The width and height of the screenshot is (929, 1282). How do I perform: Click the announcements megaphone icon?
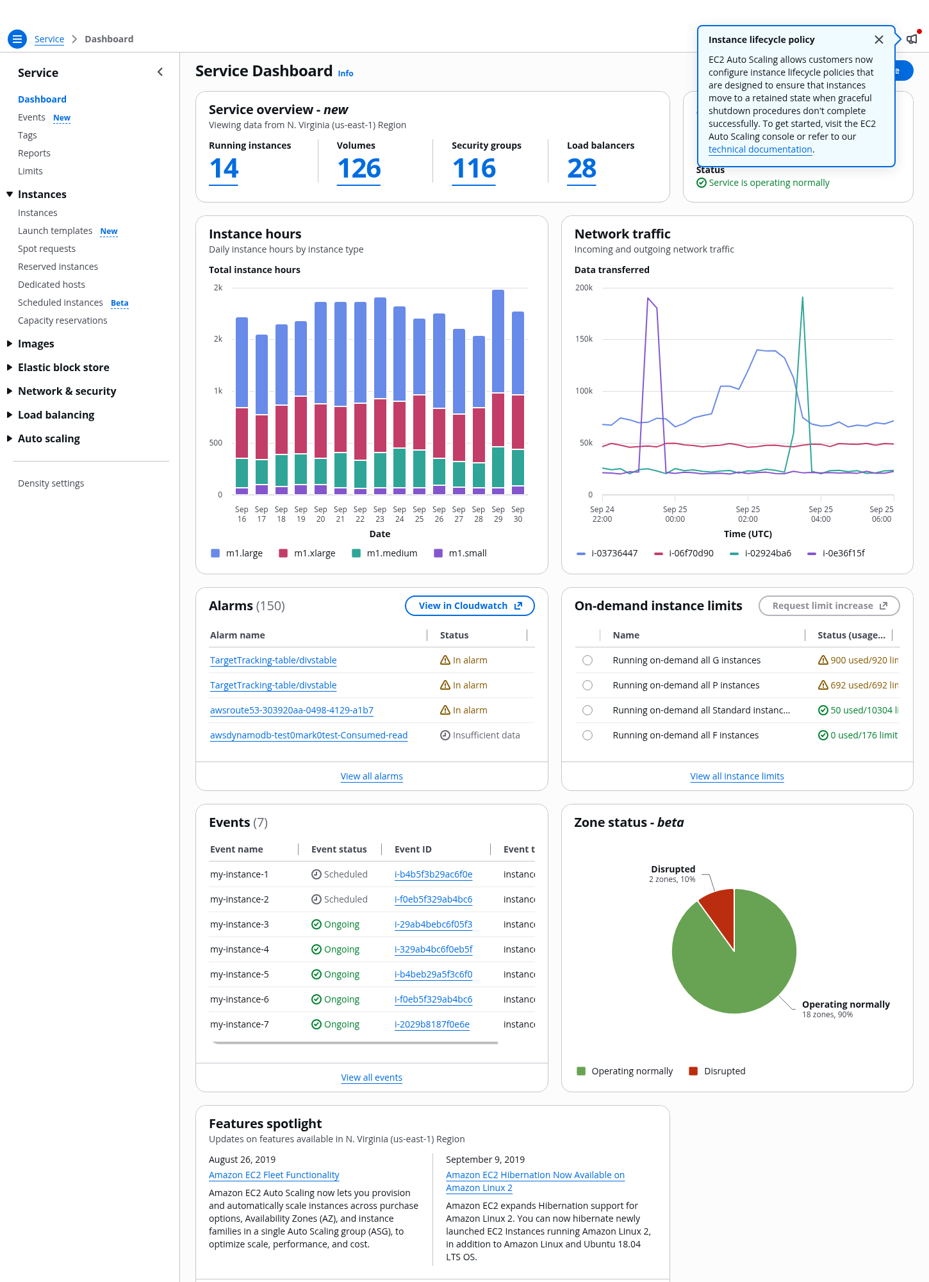click(912, 39)
